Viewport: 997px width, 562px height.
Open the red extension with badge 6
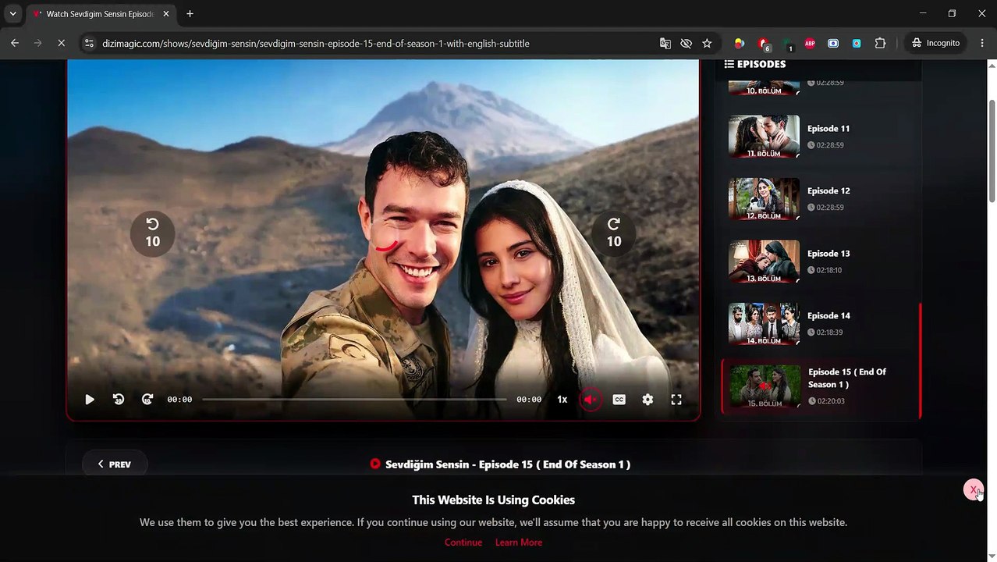764,44
